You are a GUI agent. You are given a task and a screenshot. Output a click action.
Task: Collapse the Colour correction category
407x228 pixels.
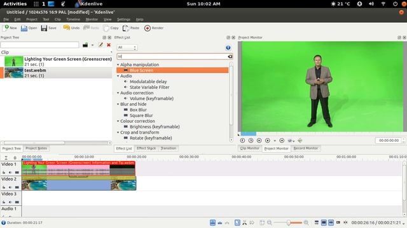coord(118,121)
